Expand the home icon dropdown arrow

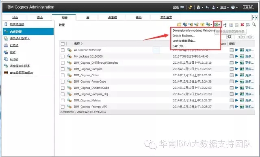[202, 7]
